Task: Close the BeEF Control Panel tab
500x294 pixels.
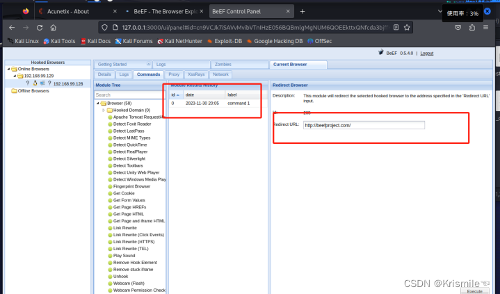Action: (288, 11)
